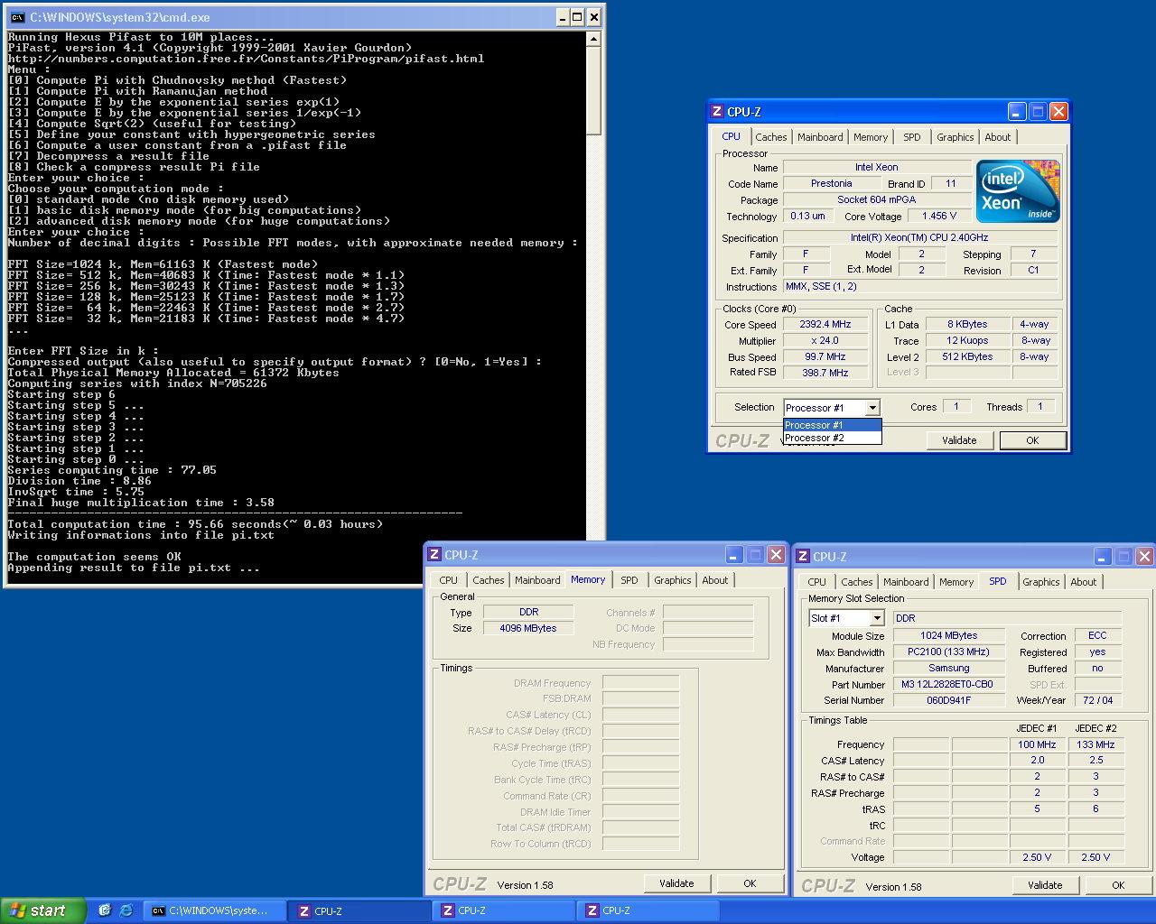
Task: Click the Serial Number 060D941F field
Action: [949, 700]
